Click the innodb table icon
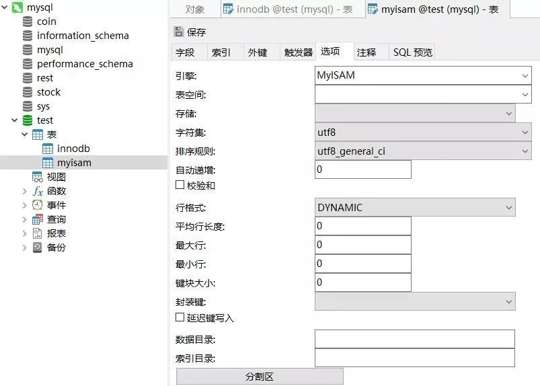This screenshot has height=386, width=540. point(48,149)
